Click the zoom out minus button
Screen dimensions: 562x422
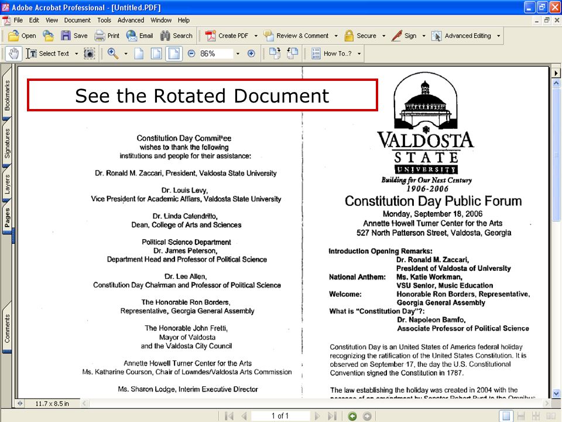[191, 53]
